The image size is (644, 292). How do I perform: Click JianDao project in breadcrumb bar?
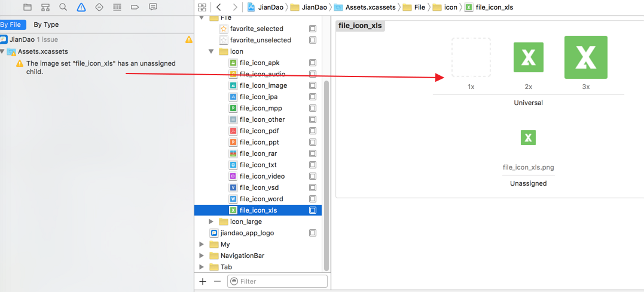pyautogui.click(x=265, y=7)
